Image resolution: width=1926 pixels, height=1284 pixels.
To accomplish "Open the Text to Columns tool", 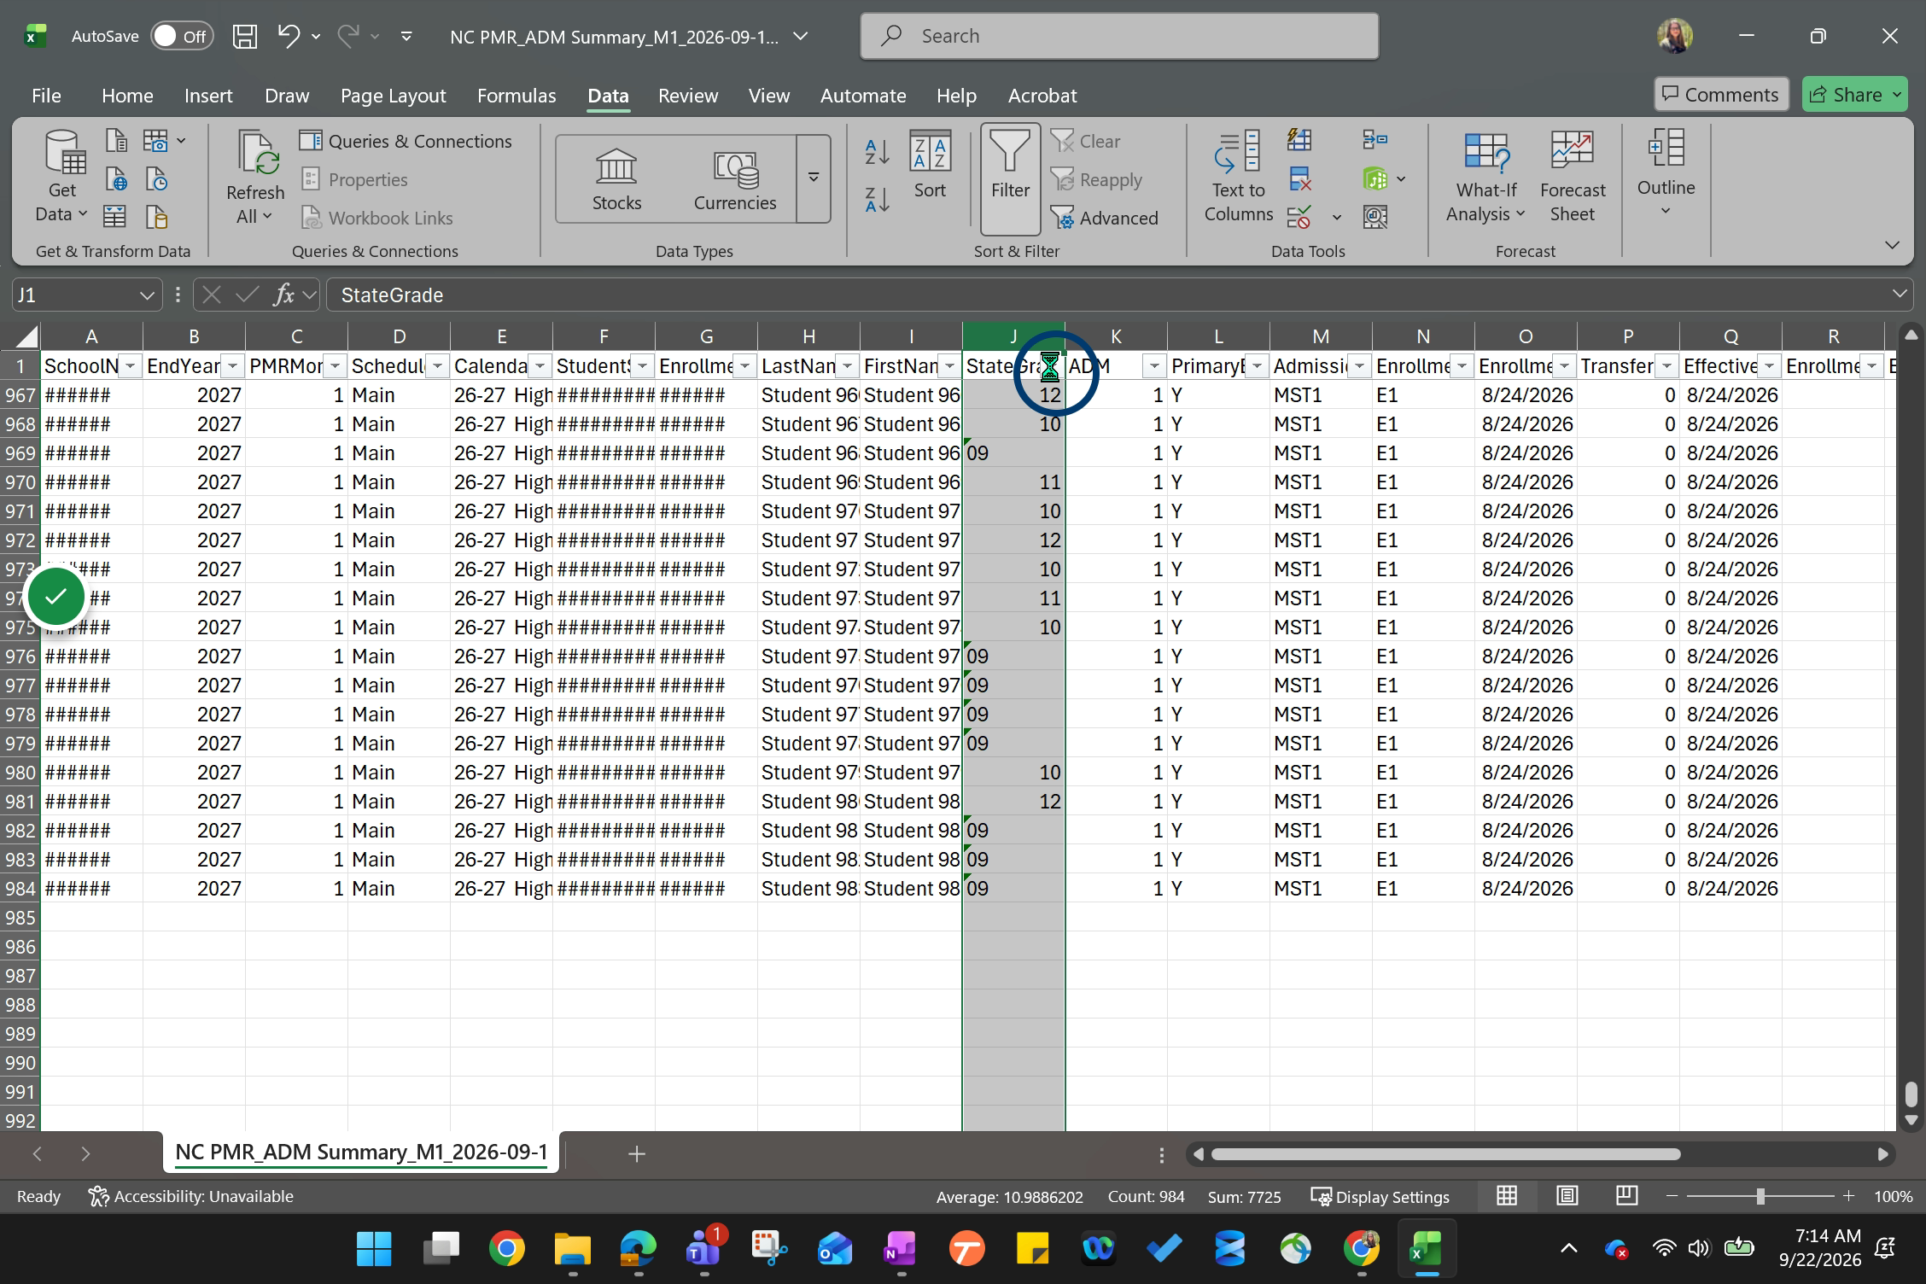I will [1238, 177].
